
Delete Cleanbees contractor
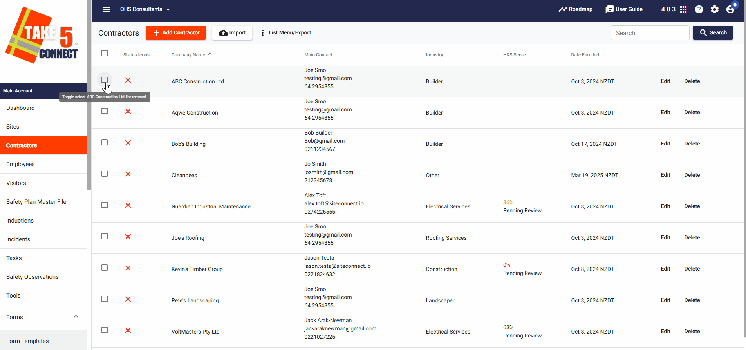coord(692,175)
